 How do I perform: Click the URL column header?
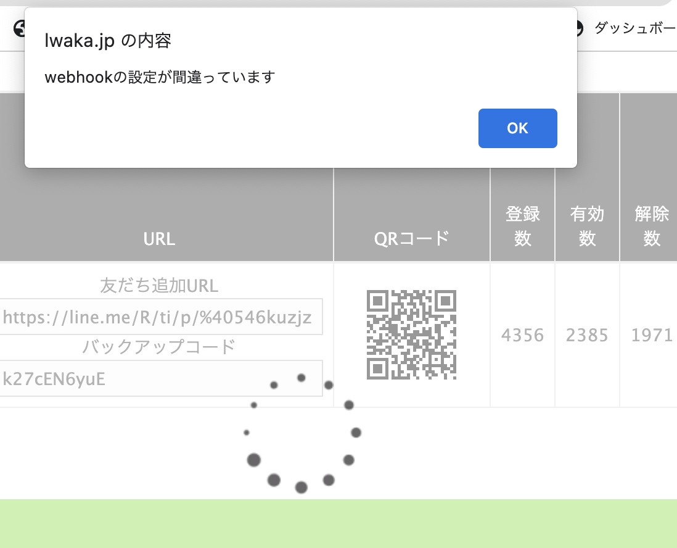click(159, 239)
